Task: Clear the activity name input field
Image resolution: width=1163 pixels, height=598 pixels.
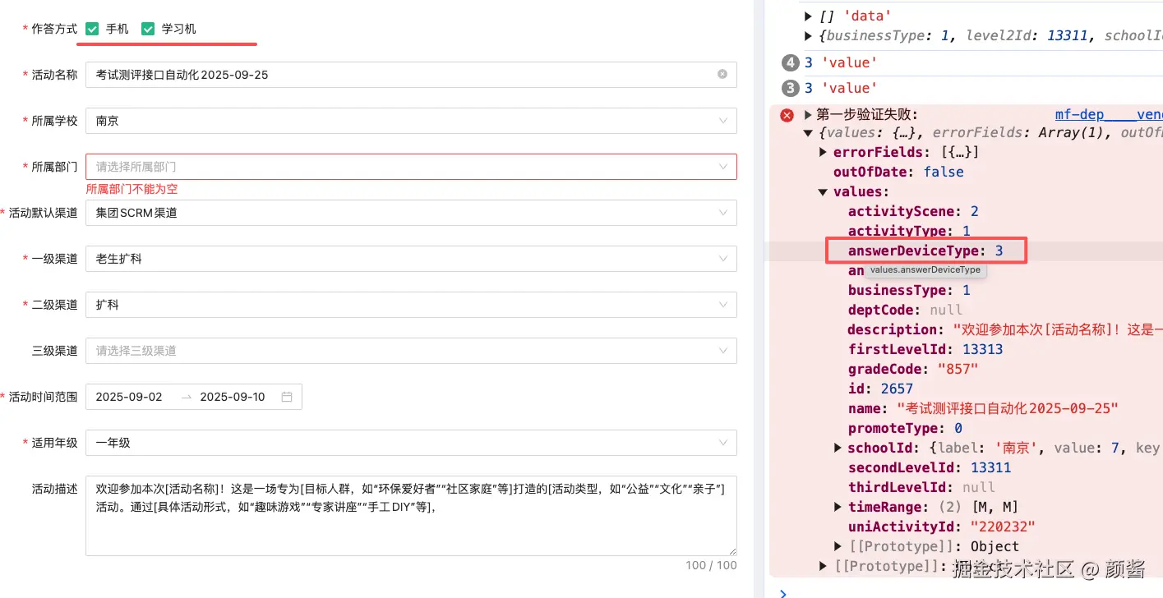Action: pyautogui.click(x=722, y=74)
